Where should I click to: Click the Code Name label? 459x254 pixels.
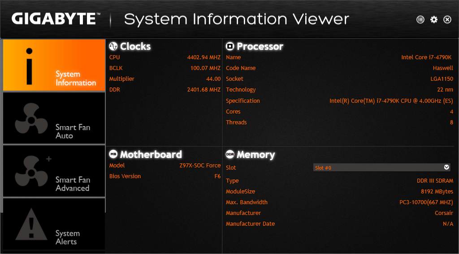coord(241,68)
